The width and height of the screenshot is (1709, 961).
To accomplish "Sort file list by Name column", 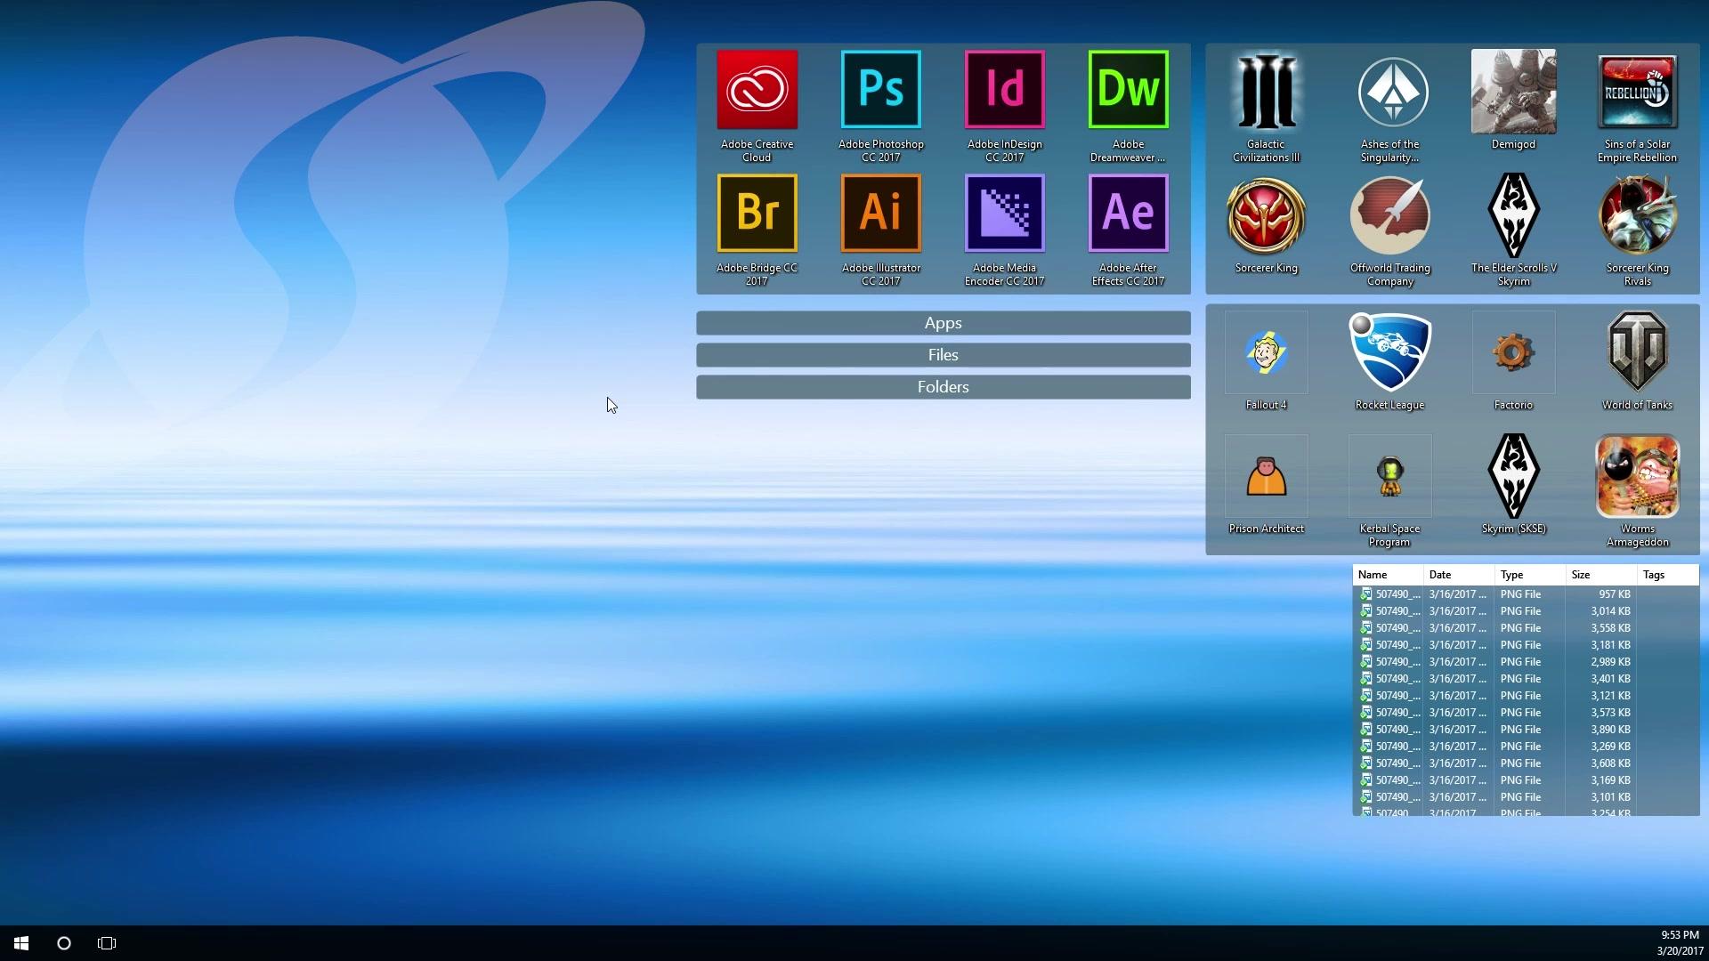I will coord(1388,575).
